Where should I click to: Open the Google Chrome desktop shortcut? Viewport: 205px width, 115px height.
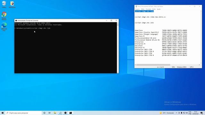[4, 16]
